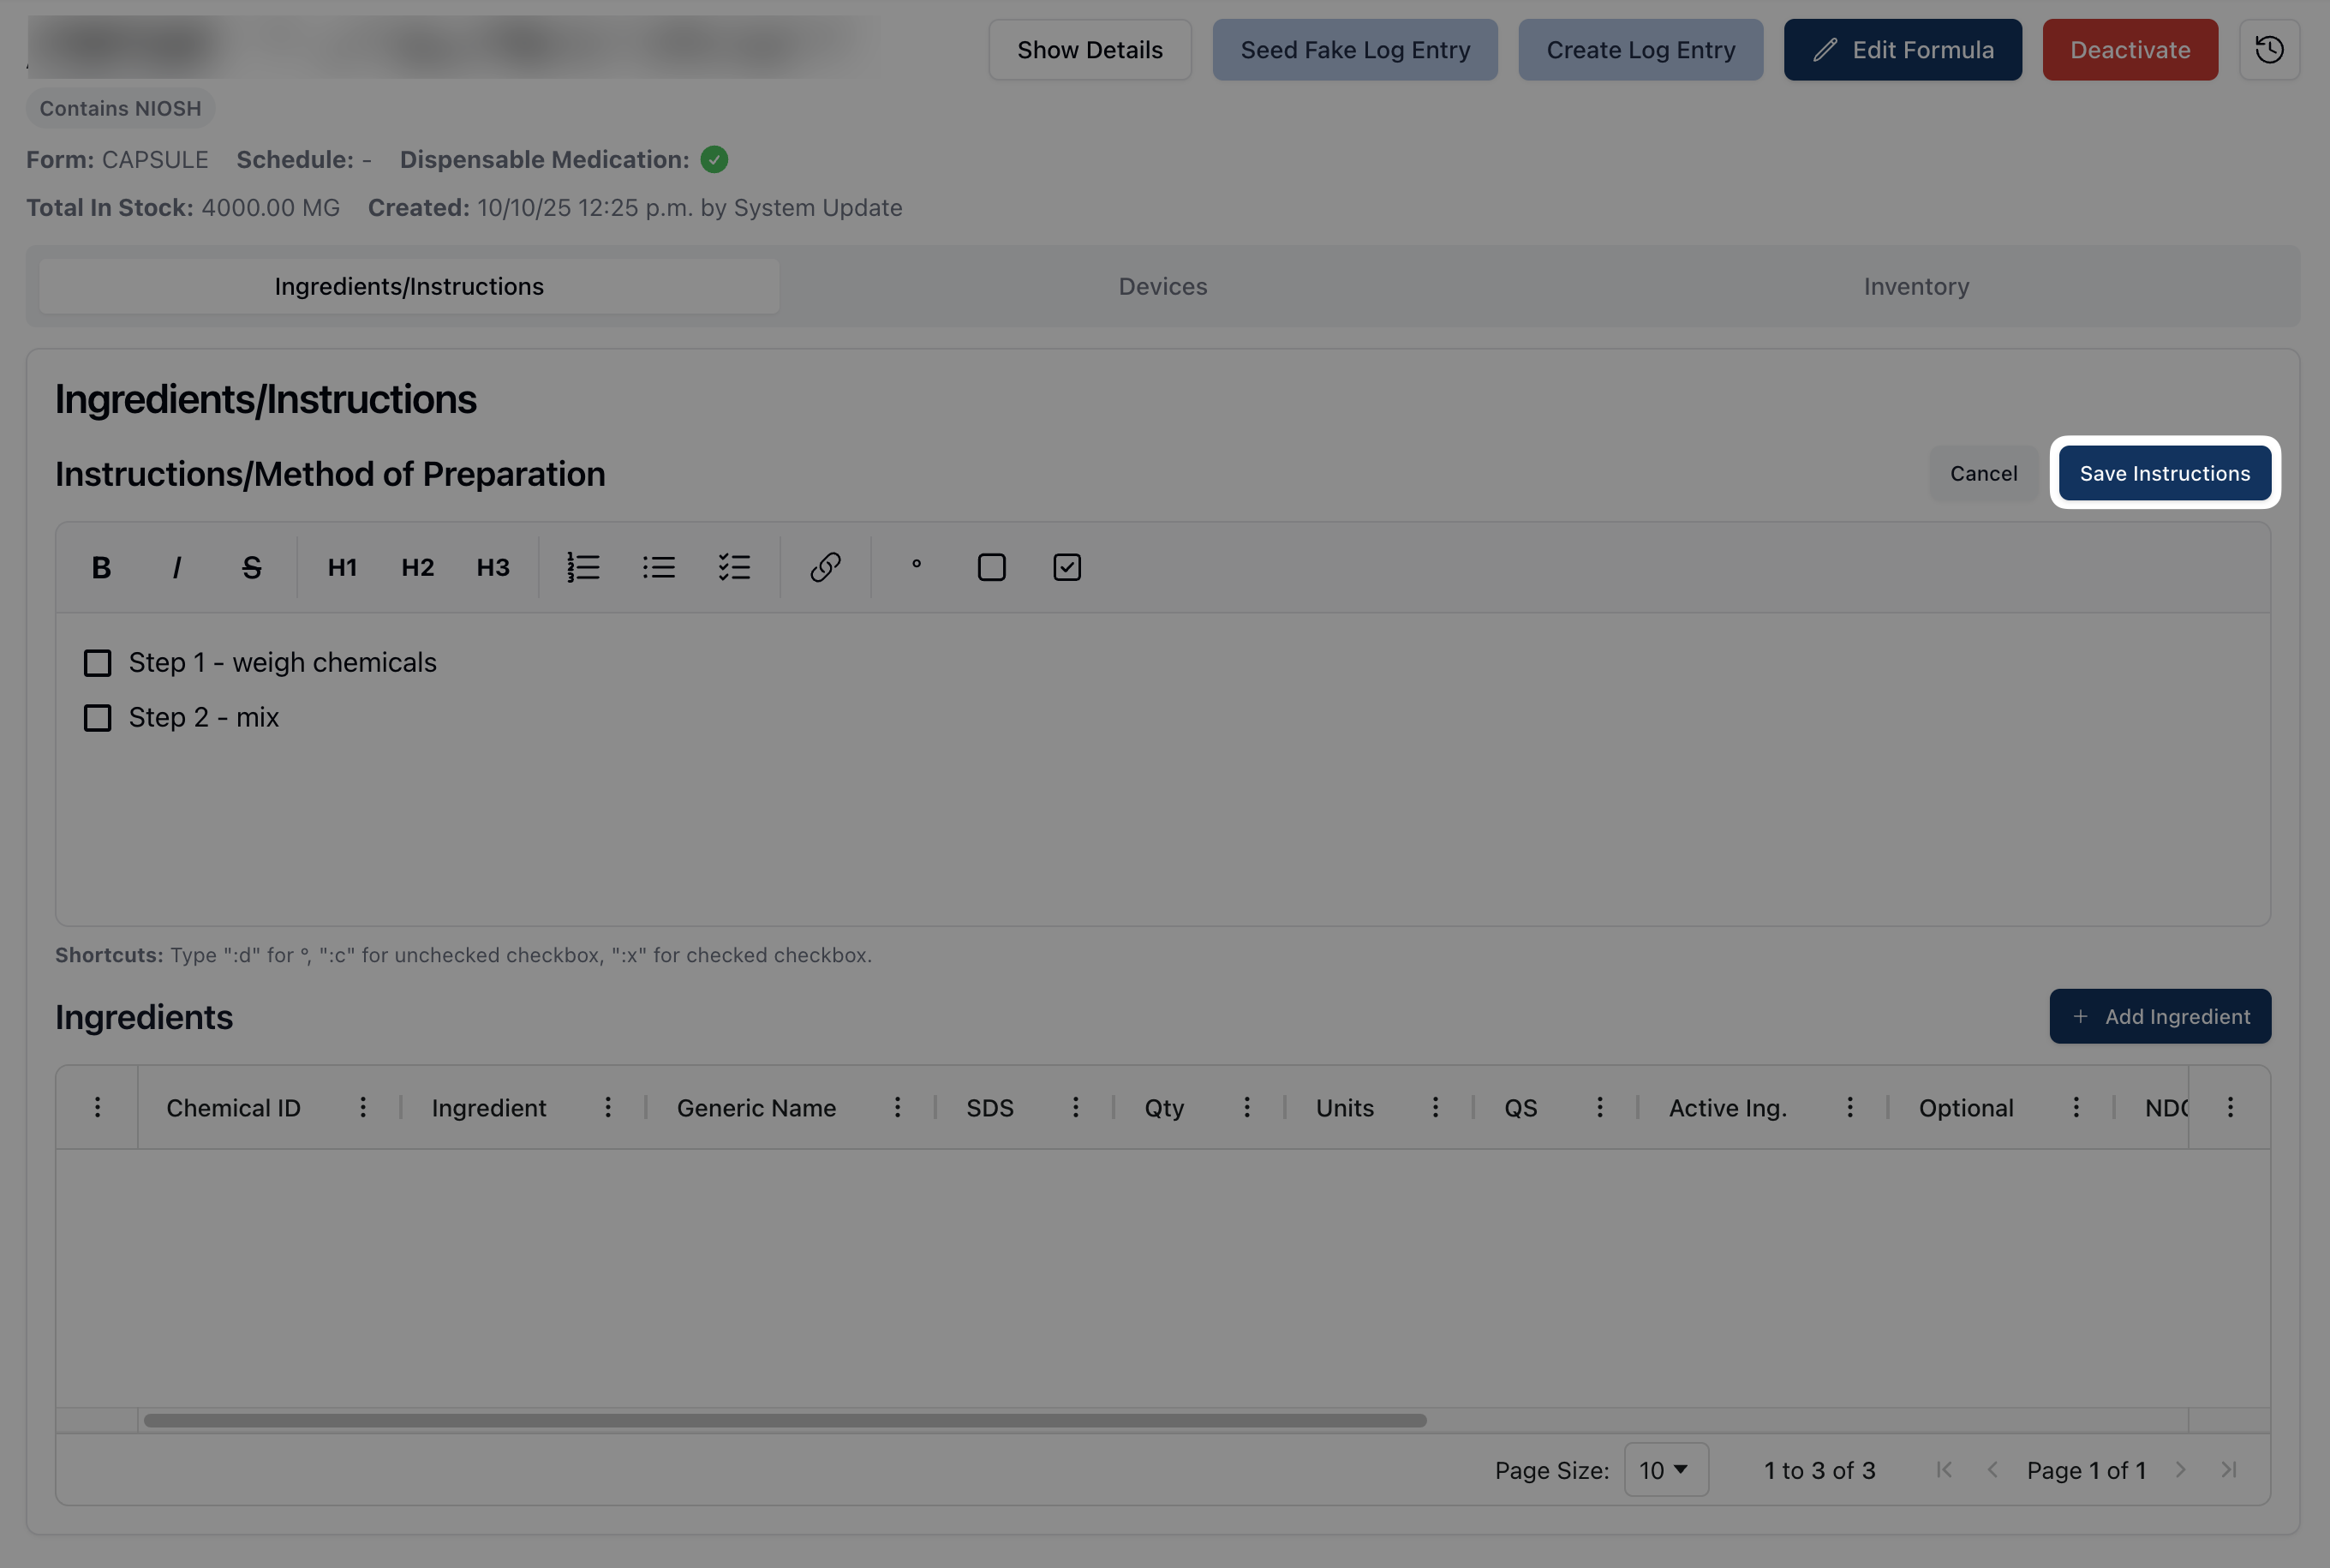2330x1568 pixels.
Task: Switch to the Inventory tab
Action: pyautogui.click(x=1915, y=286)
